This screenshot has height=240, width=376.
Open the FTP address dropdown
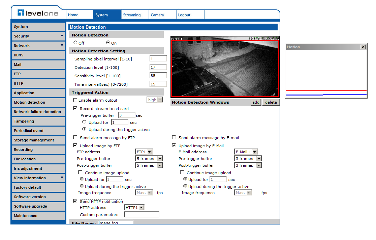[x=144, y=152]
